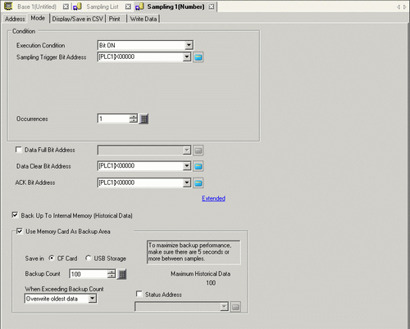The width and height of the screenshot is (410, 329).
Task: Enable the Data Full Bit Address checkbox
Action: click(19, 150)
